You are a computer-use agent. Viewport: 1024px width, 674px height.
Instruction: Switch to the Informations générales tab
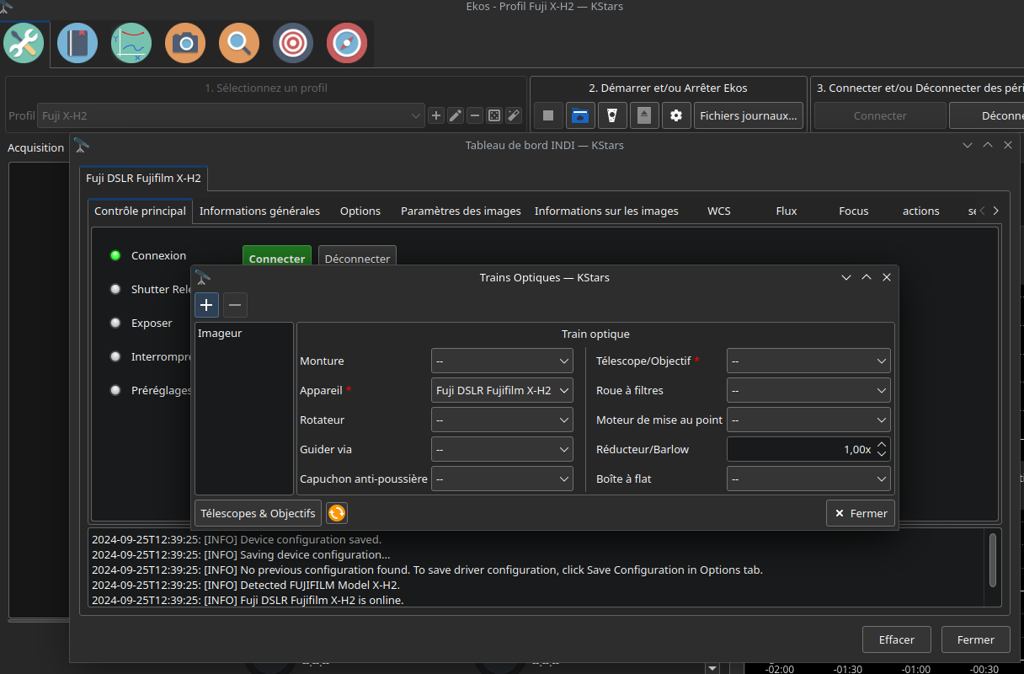[259, 211]
